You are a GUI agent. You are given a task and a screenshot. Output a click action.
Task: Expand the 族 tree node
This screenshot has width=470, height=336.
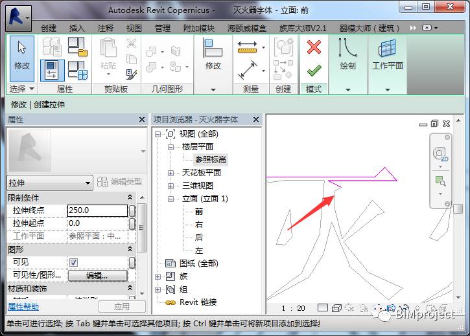(158, 276)
